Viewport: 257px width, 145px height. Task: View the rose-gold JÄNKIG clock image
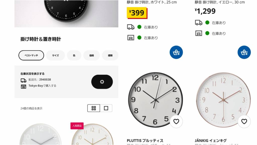[x=223, y=100]
